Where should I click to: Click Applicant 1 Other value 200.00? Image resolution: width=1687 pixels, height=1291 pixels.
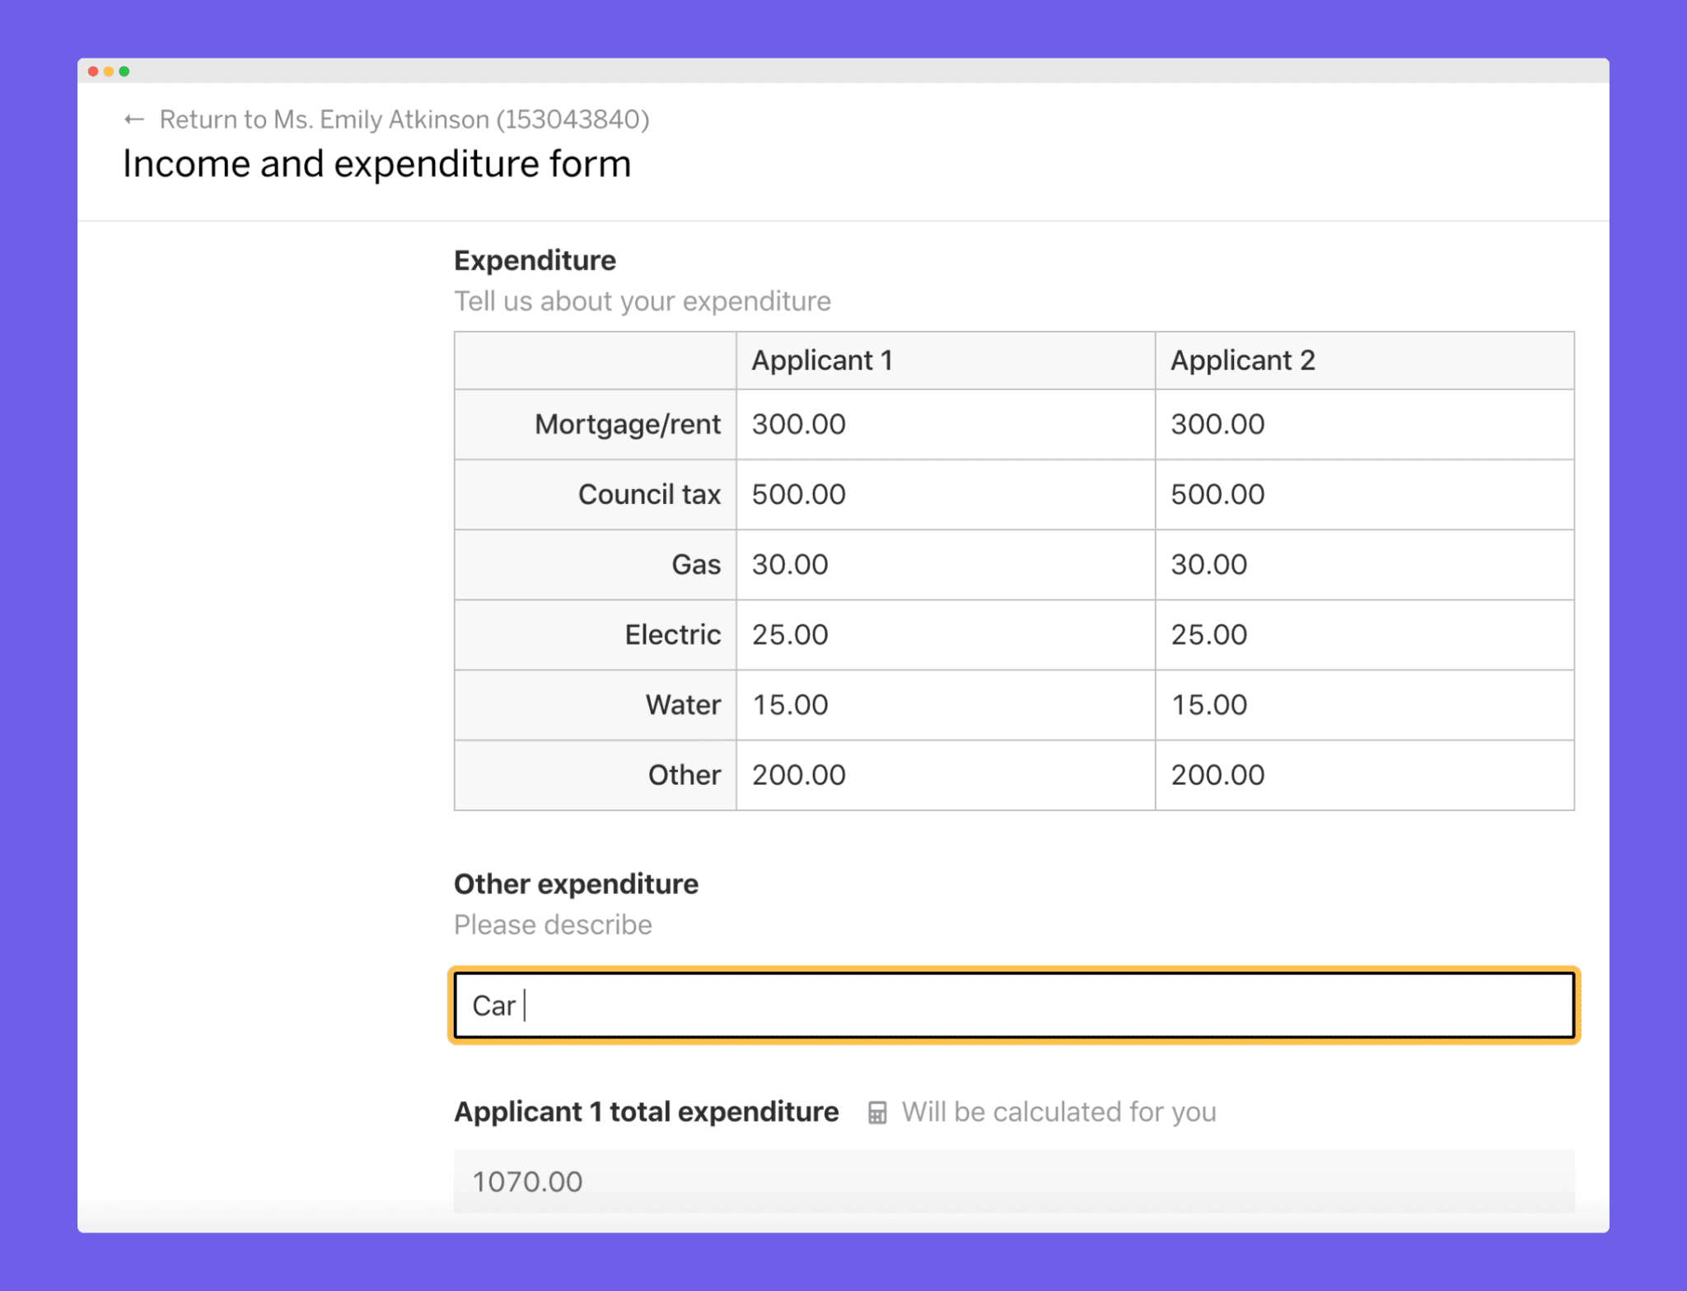(797, 775)
